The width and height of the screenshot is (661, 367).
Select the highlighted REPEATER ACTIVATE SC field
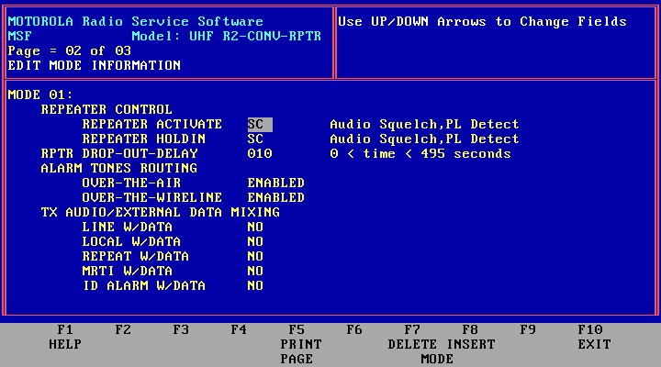coord(260,124)
